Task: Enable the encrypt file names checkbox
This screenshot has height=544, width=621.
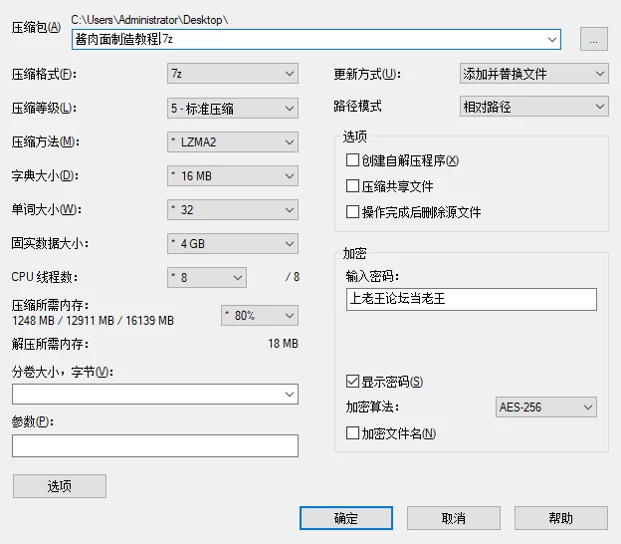Action: tap(352, 433)
